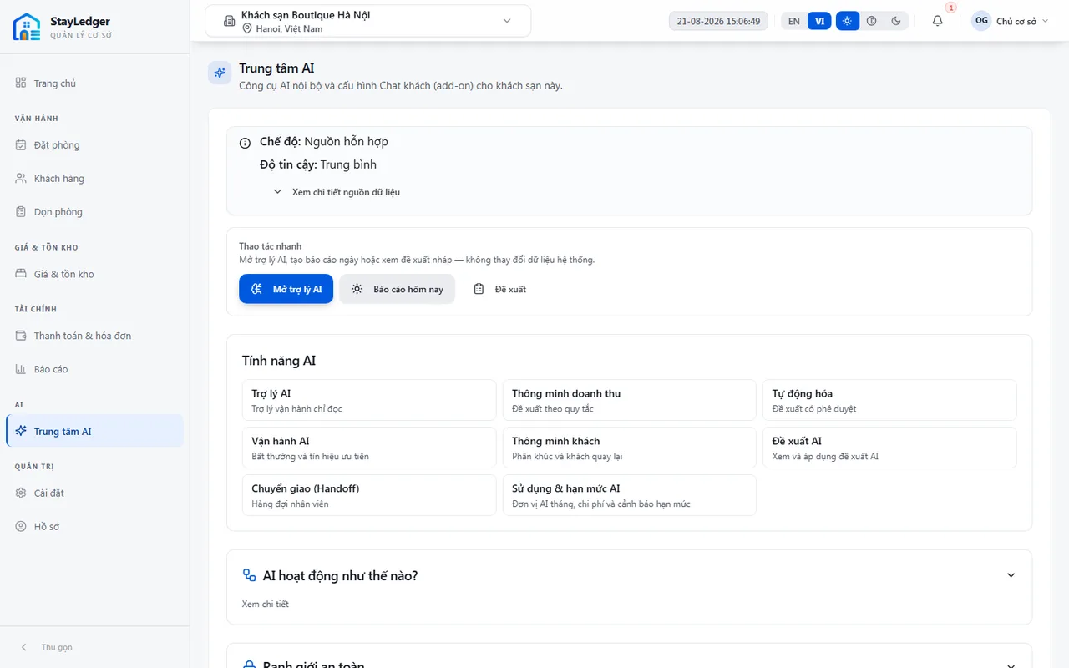Click the OG user avatar
Viewport: 1069px width, 668px height.
tap(981, 21)
